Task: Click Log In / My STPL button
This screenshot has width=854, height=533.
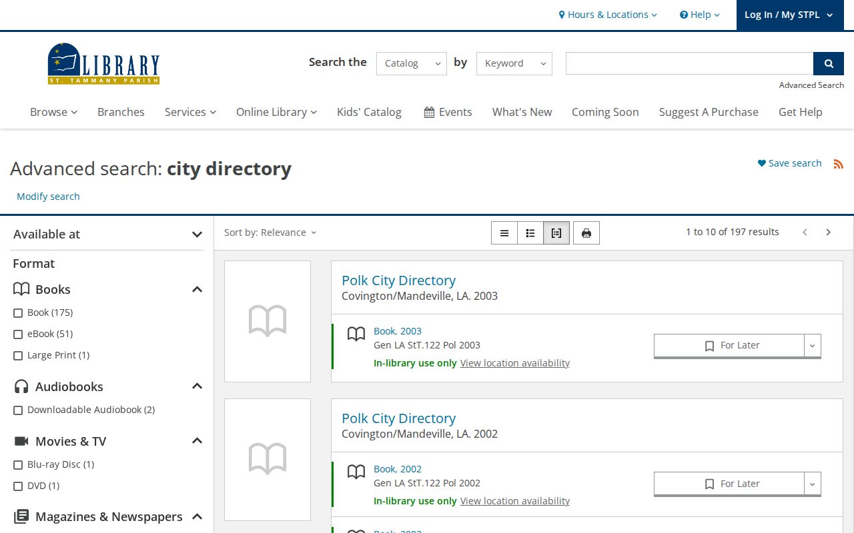Action: coord(789,15)
